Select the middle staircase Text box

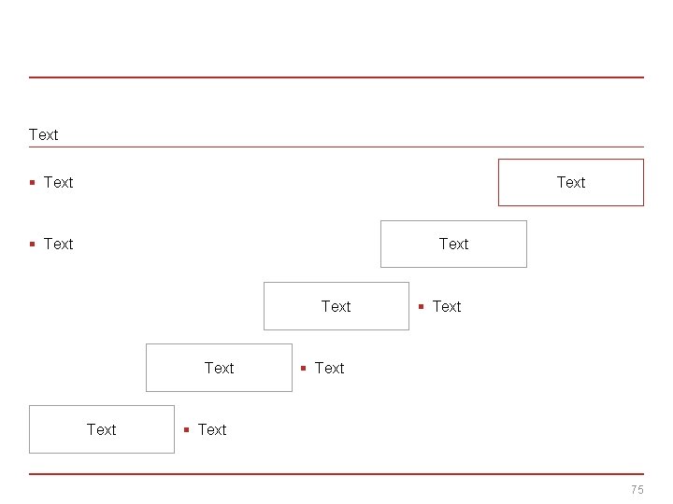336,306
